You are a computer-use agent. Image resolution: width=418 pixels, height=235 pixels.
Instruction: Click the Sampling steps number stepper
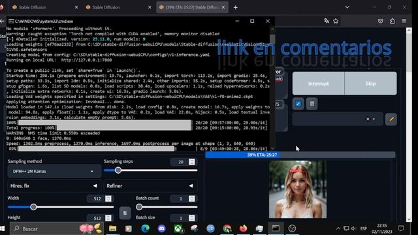coord(191,162)
